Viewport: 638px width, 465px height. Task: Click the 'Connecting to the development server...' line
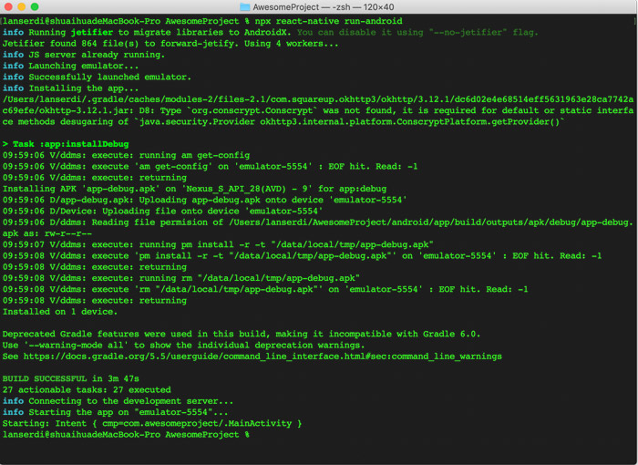(118, 401)
